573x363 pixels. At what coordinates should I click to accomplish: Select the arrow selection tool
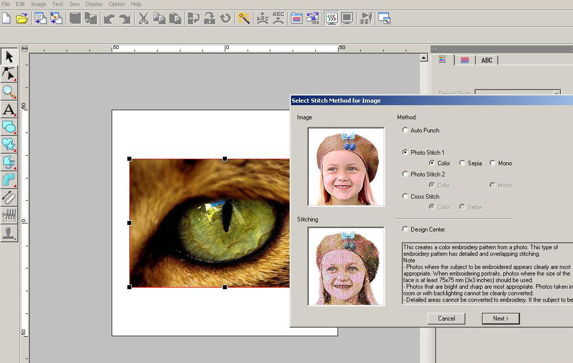pyautogui.click(x=9, y=56)
